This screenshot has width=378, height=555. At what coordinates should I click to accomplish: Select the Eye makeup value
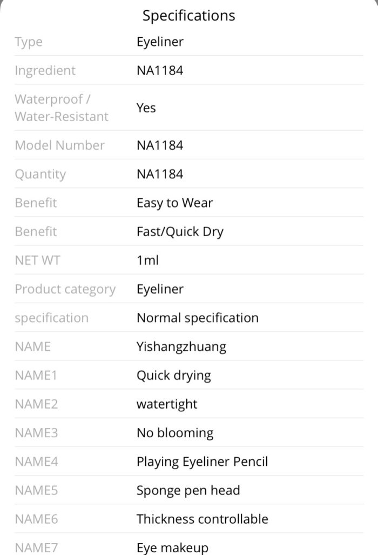172,547
